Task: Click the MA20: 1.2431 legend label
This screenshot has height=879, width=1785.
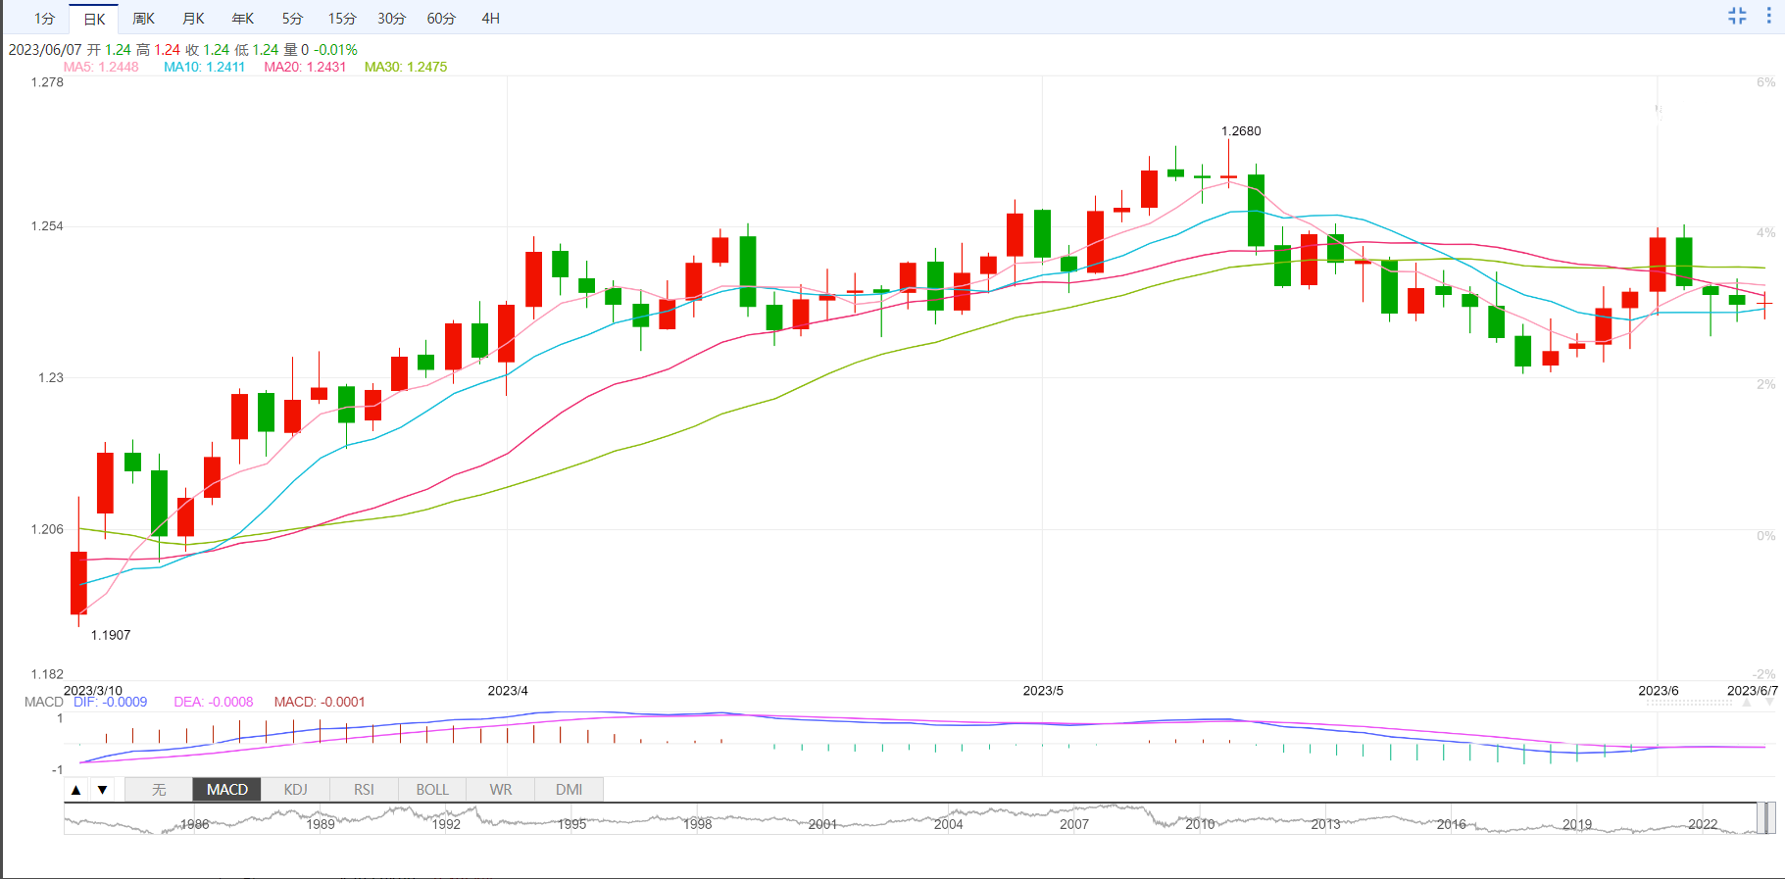Action: point(305,67)
